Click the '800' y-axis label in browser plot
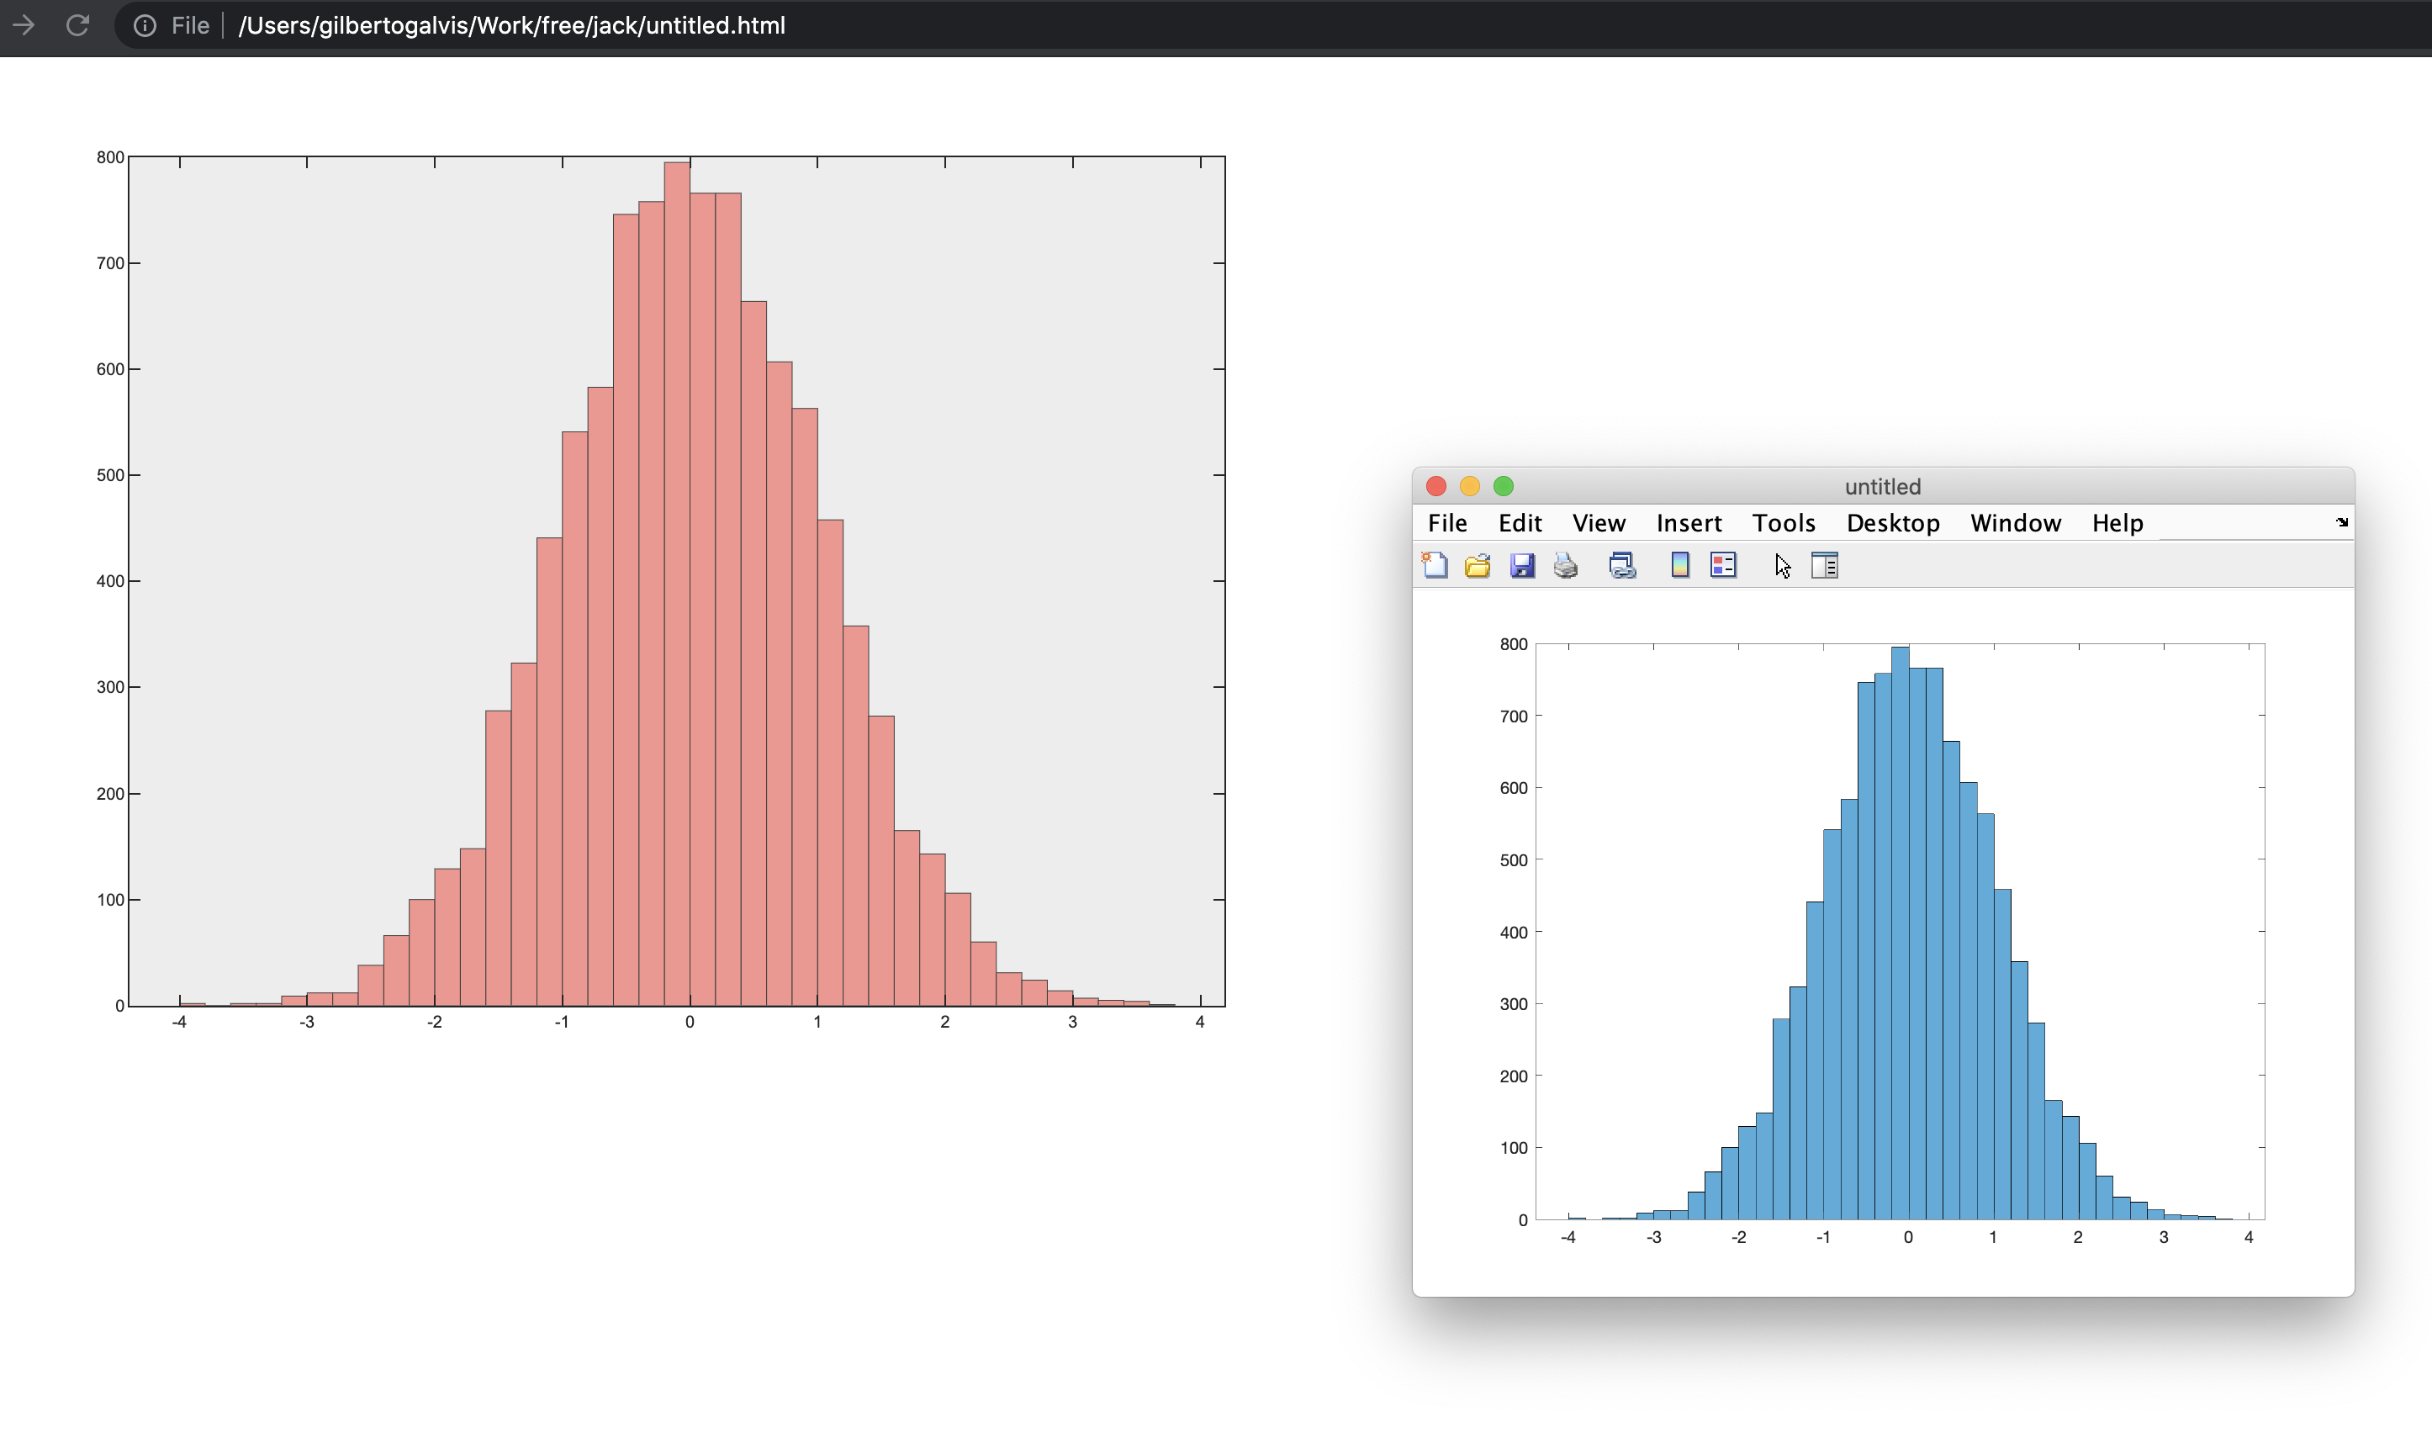 coord(110,157)
